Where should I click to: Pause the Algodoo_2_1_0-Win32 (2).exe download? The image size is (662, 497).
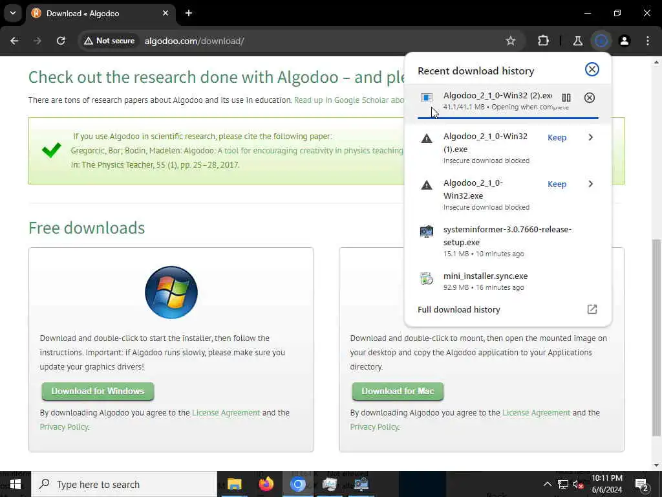coord(566,98)
